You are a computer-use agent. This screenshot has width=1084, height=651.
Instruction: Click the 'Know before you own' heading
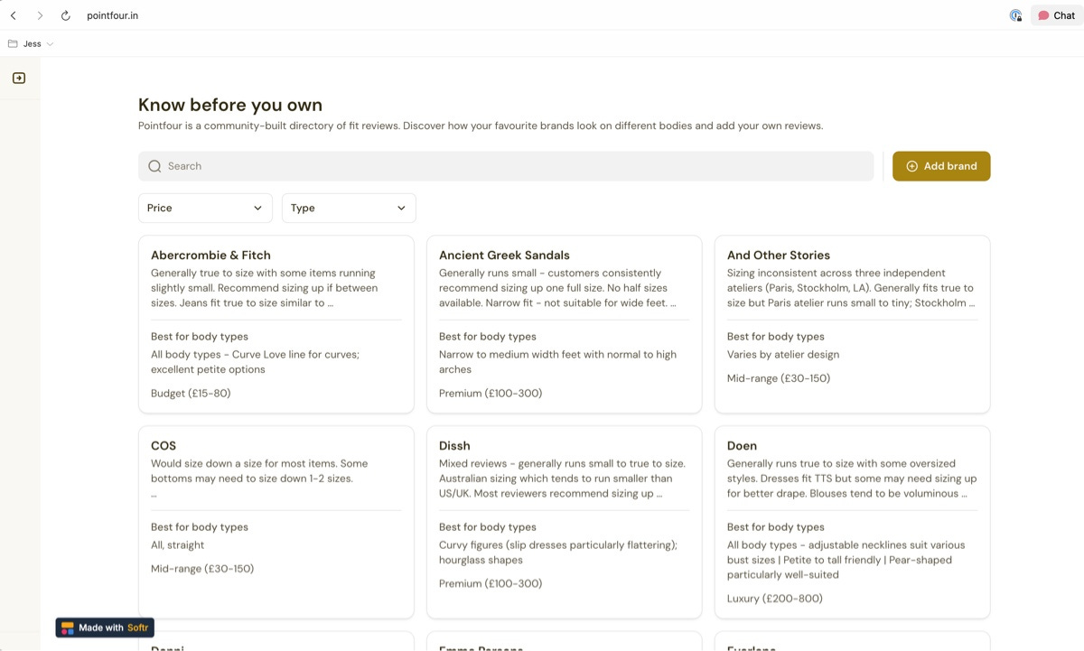230,105
